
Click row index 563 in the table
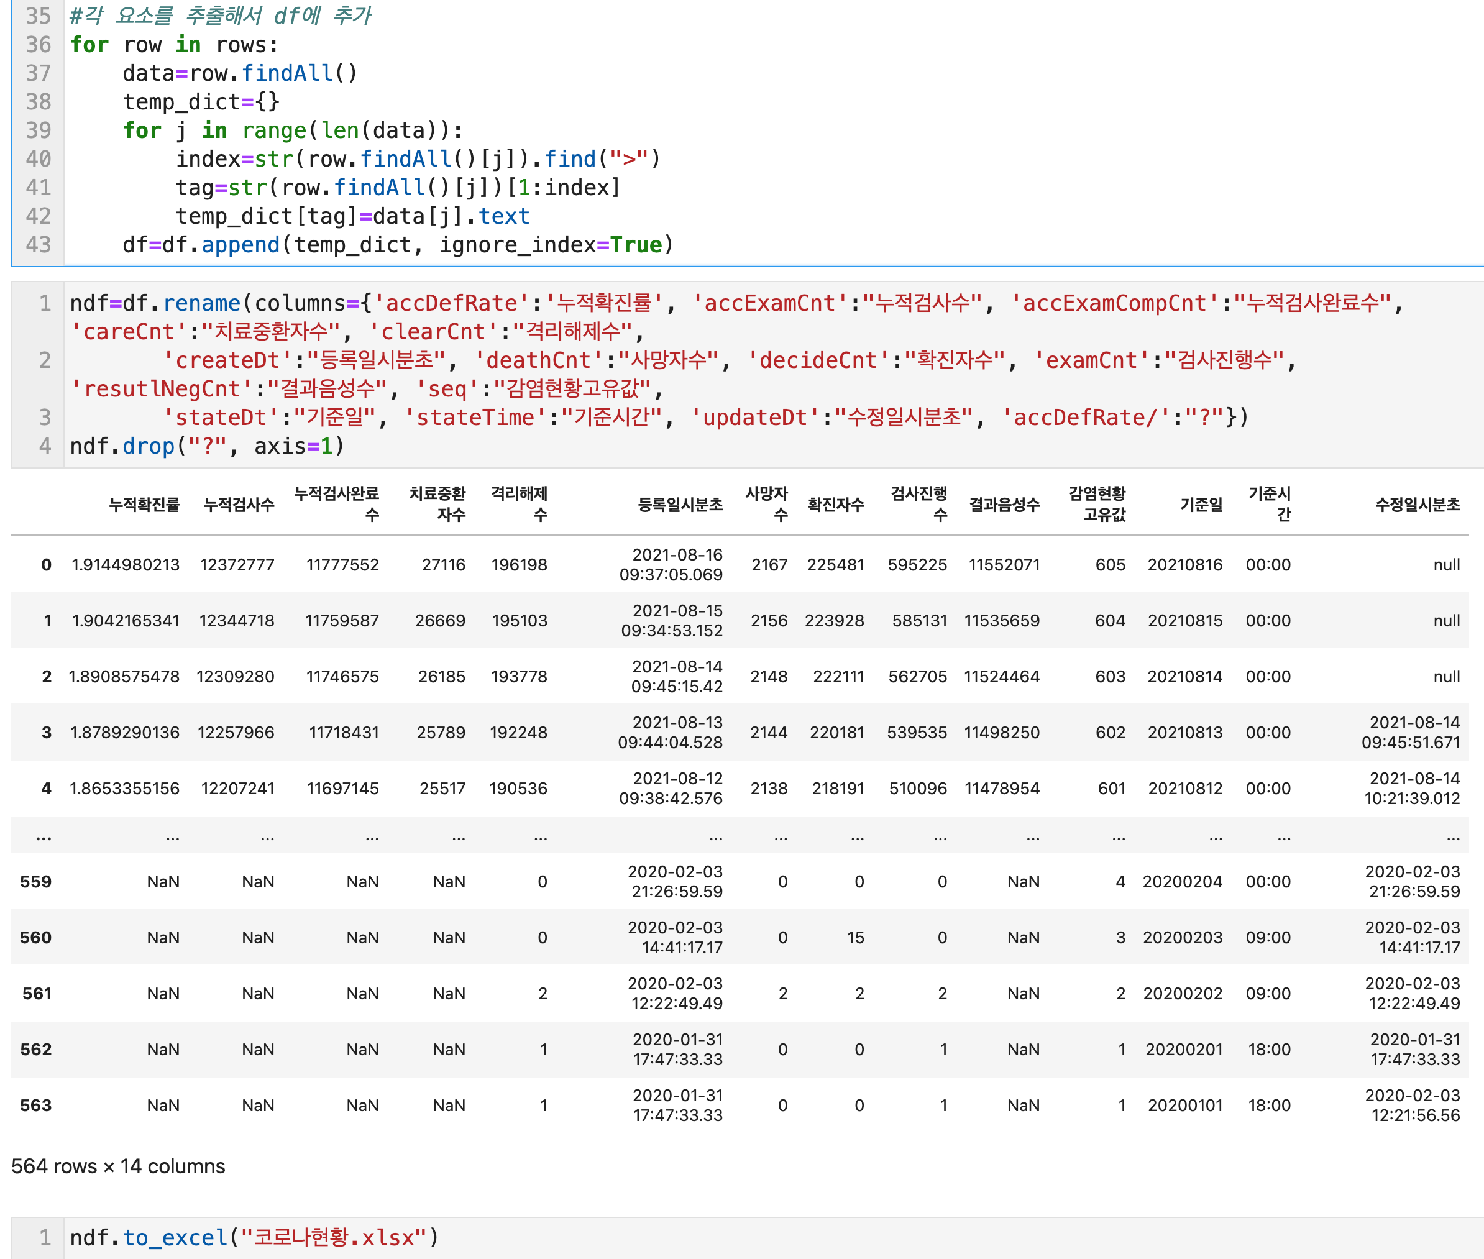click(x=35, y=1106)
